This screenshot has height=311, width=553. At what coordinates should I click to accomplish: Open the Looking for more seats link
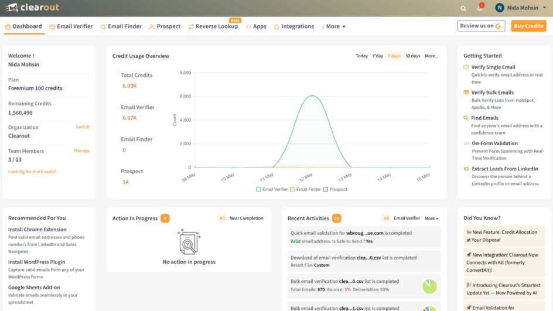pyautogui.click(x=32, y=172)
